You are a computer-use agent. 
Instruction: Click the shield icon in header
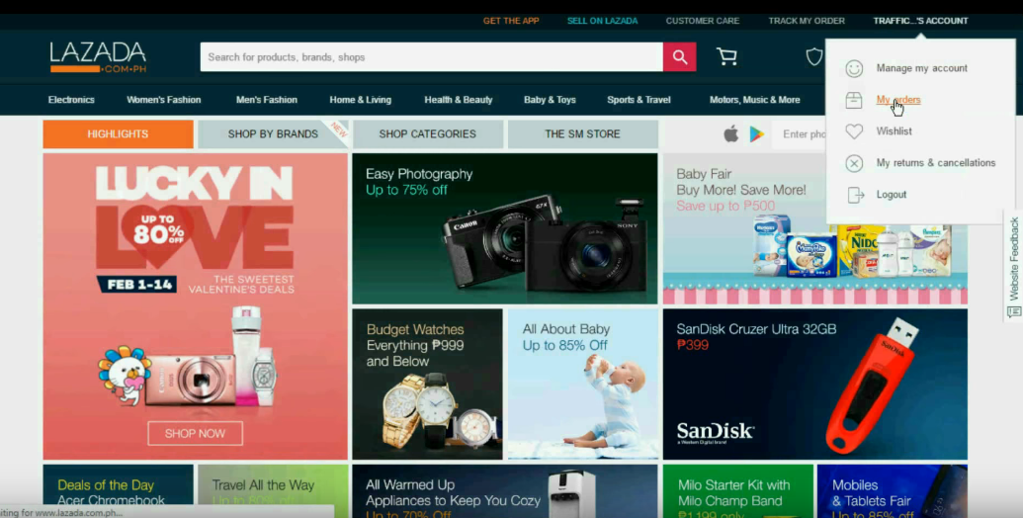coord(814,56)
